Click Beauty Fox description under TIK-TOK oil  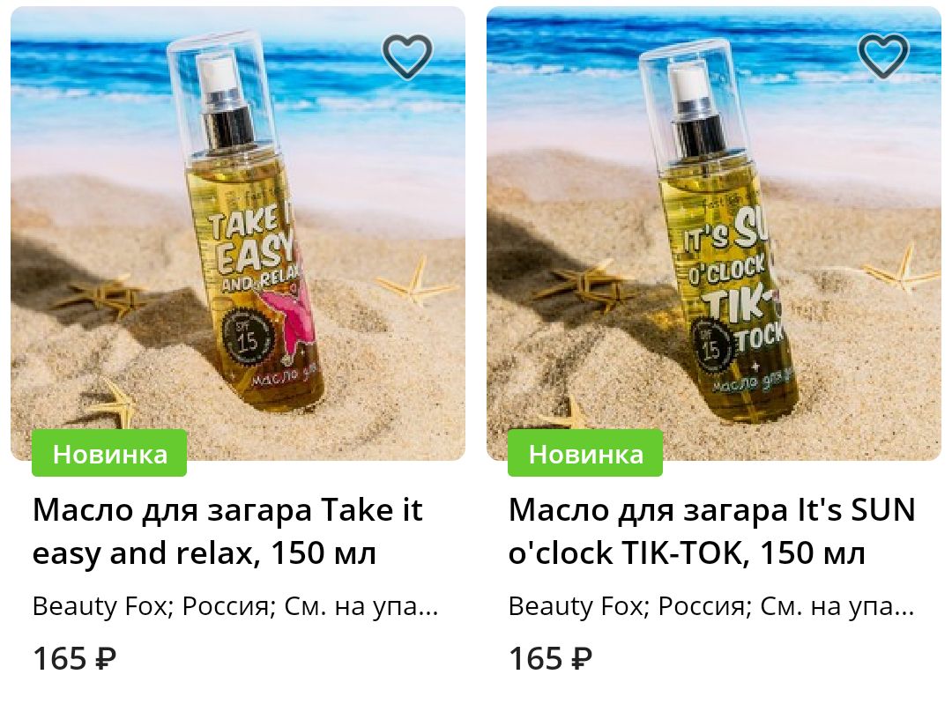[711, 606]
